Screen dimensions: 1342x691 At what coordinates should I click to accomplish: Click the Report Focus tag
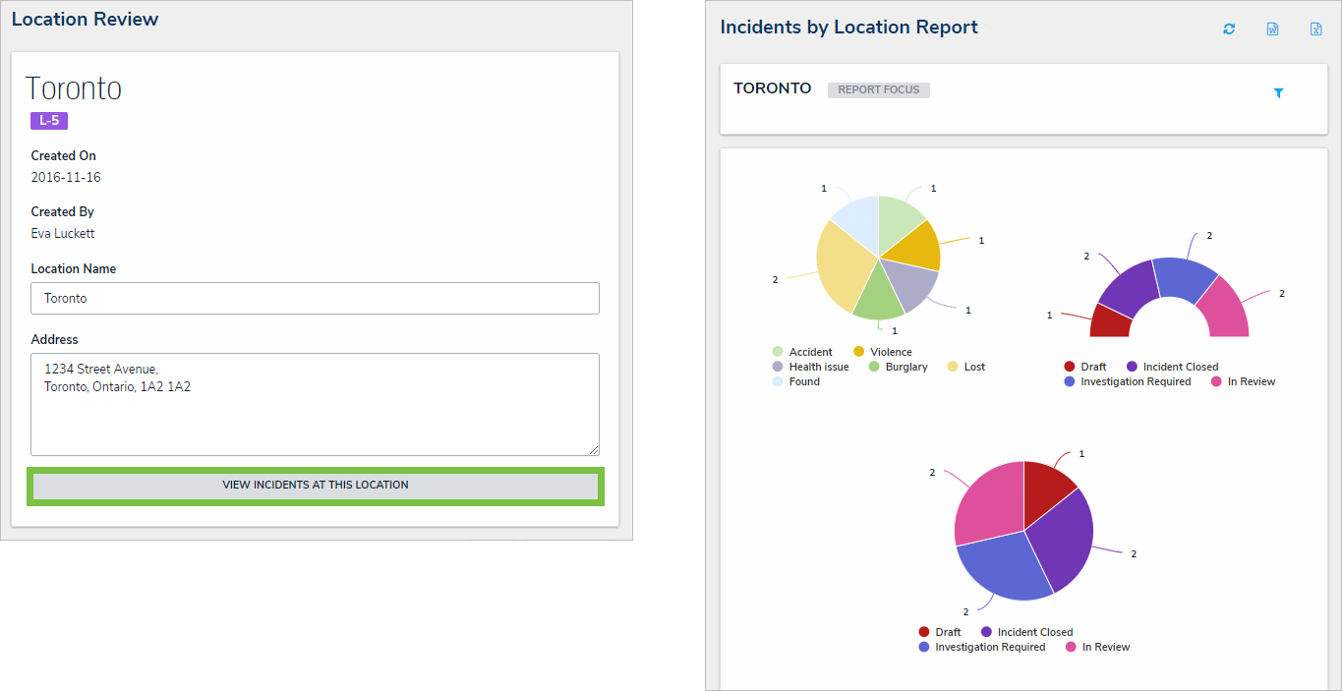tap(878, 90)
